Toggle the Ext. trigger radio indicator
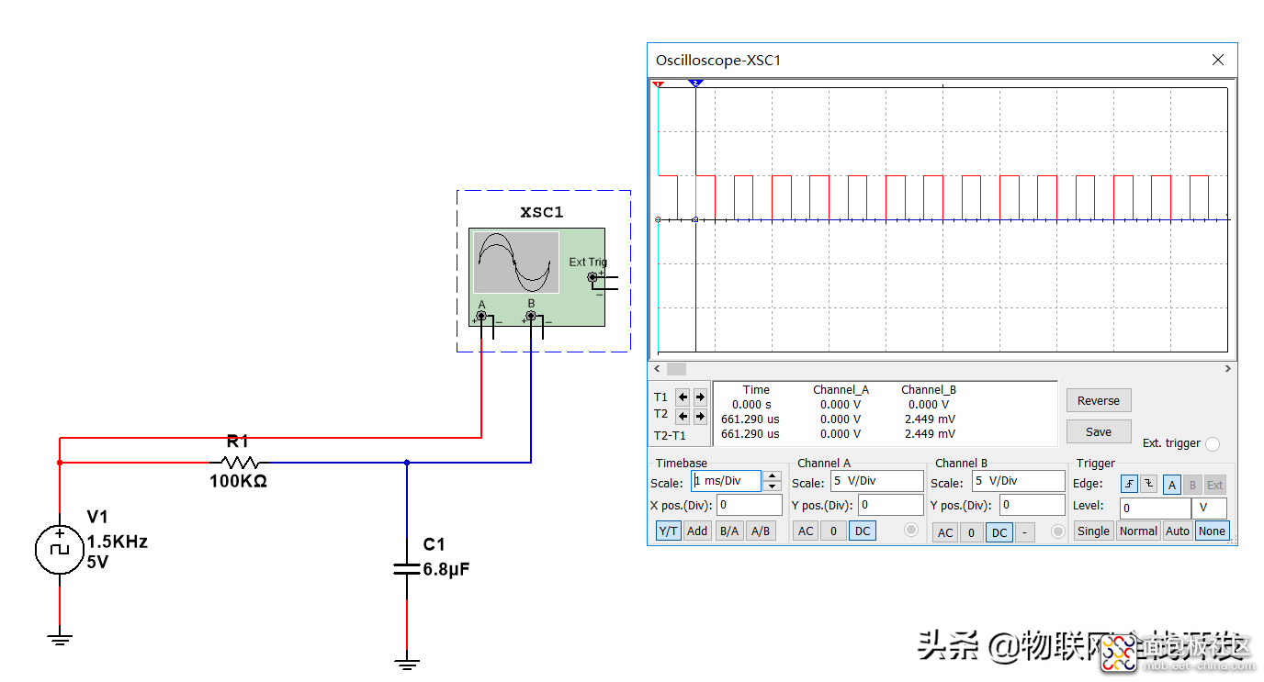 pos(1213,444)
